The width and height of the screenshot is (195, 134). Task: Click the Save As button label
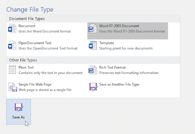coord(18,117)
